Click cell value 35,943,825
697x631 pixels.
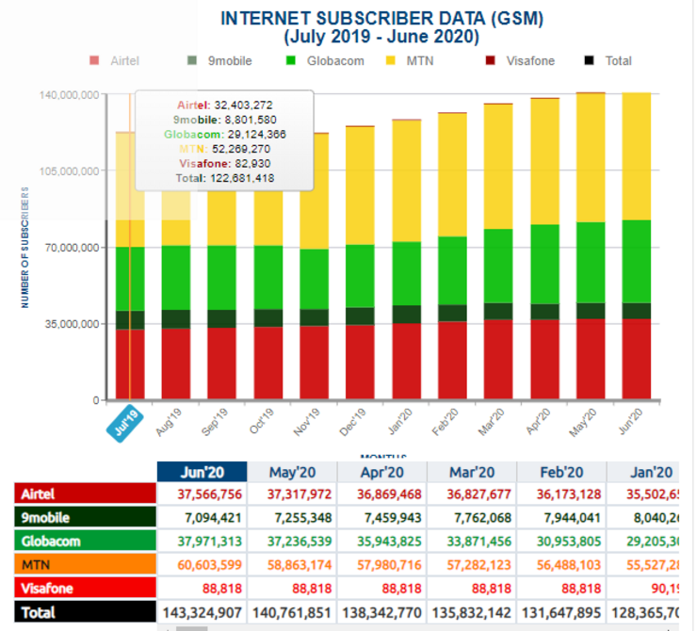click(x=389, y=542)
